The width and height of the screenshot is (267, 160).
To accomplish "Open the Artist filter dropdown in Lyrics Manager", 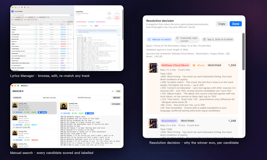I will point(20,17).
